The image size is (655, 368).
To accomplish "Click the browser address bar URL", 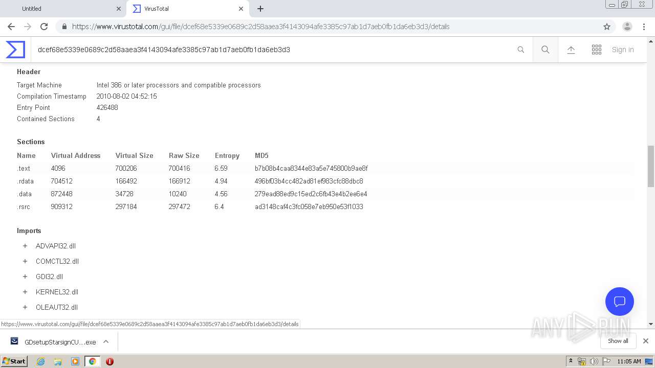I will pos(260,27).
